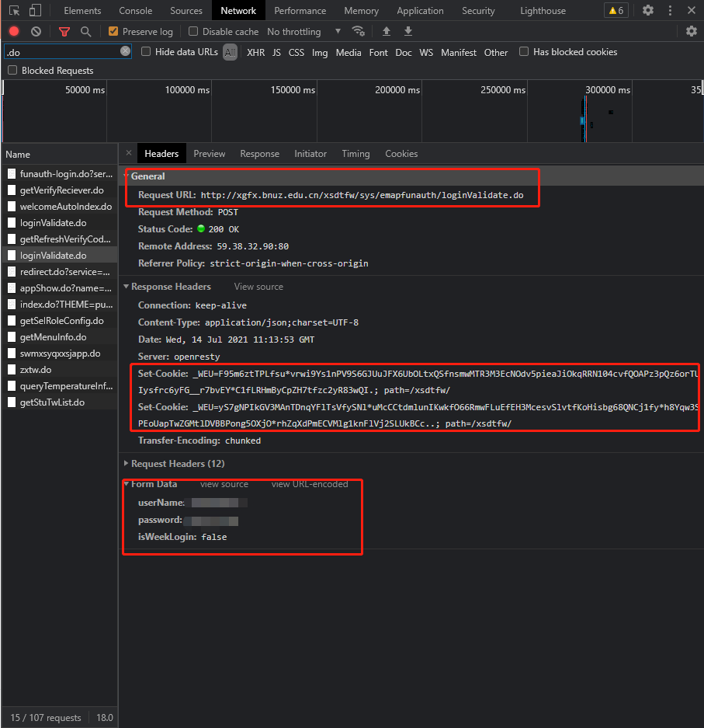This screenshot has width=704, height=728.
Task: Open DevTools three-dot customize menu
Action: click(670, 10)
